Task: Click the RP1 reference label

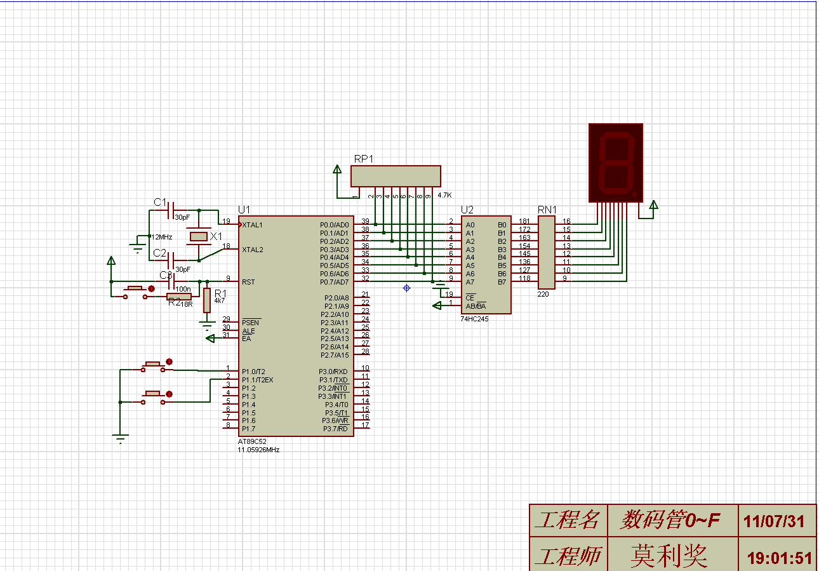Action: [x=364, y=159]
